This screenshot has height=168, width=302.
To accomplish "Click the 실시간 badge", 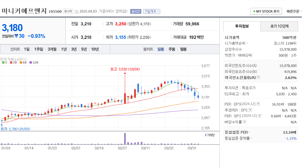I will click(136, 11).
